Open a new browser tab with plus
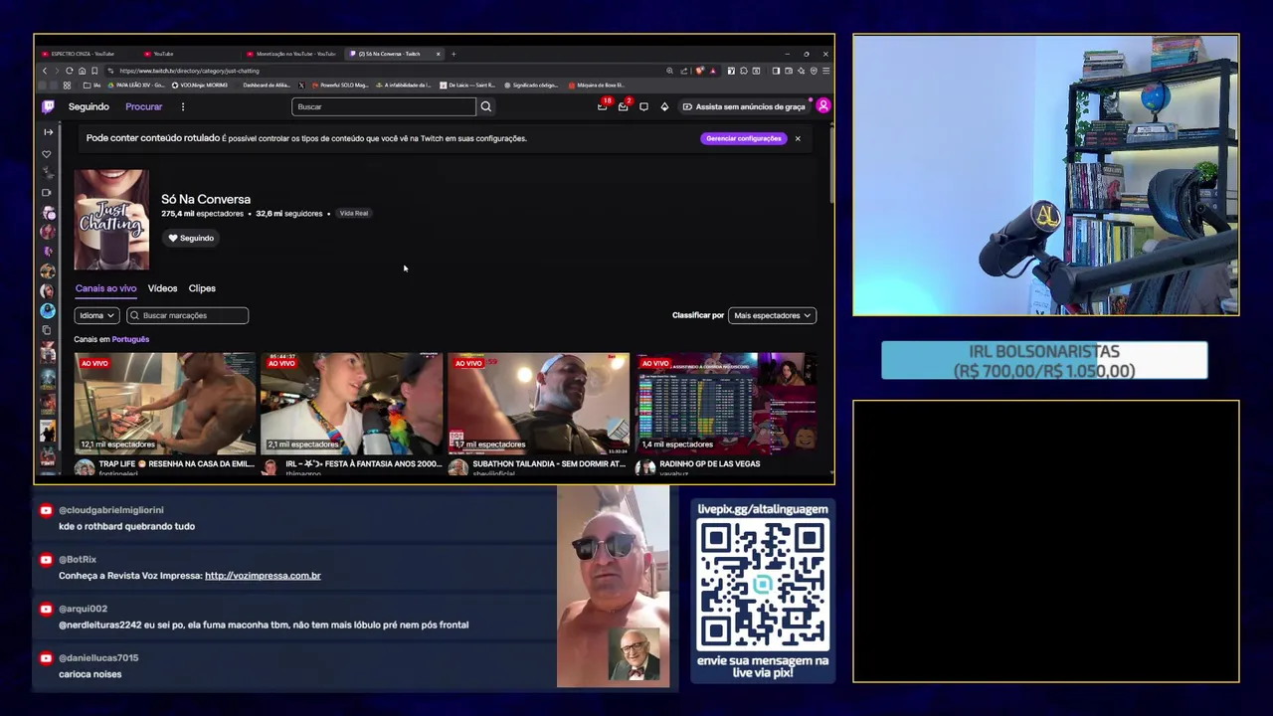 click(454, 54)
